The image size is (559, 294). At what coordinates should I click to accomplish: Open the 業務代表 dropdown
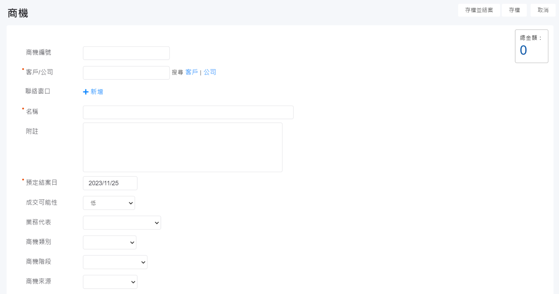pyautogui.click(x=122, y=223)
